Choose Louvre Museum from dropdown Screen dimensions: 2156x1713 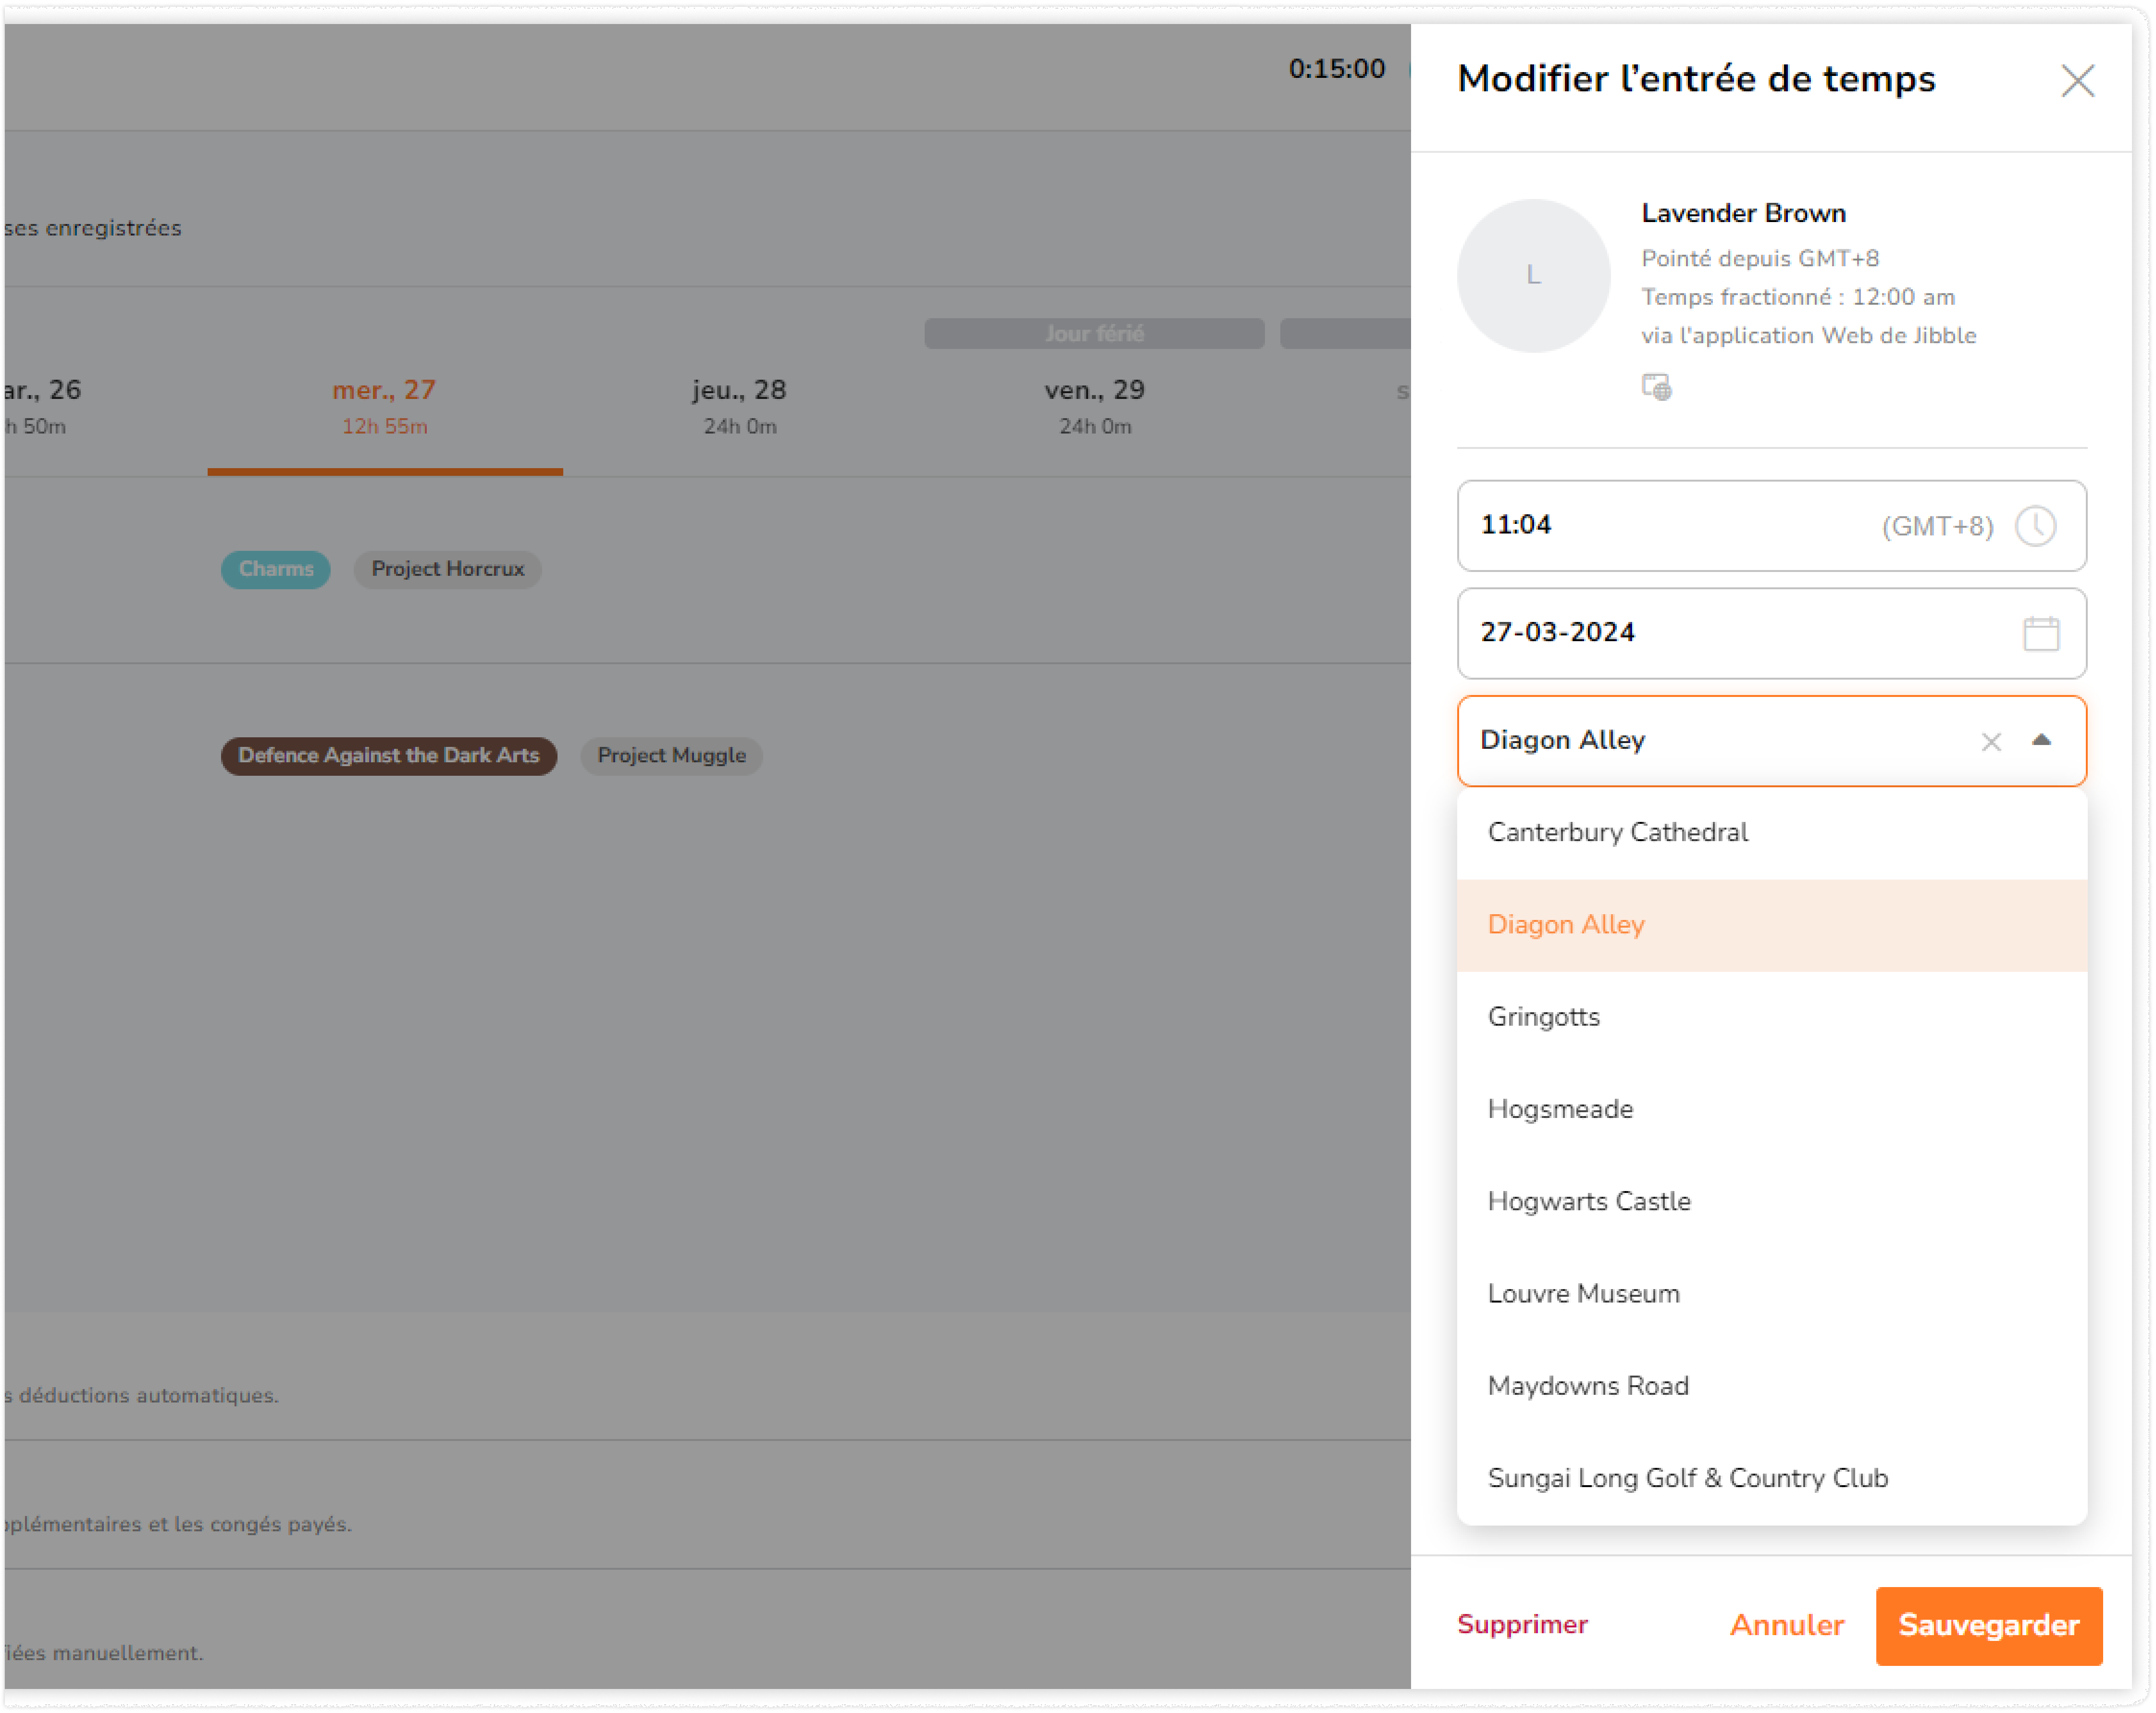pos(1771,1293)
